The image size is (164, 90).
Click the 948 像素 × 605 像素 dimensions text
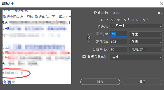133,20
